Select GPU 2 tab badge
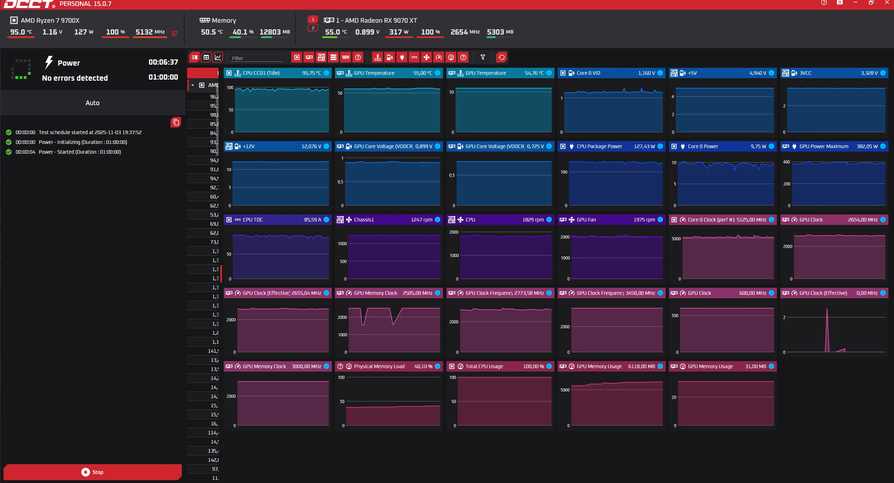 tap(313, 28)
